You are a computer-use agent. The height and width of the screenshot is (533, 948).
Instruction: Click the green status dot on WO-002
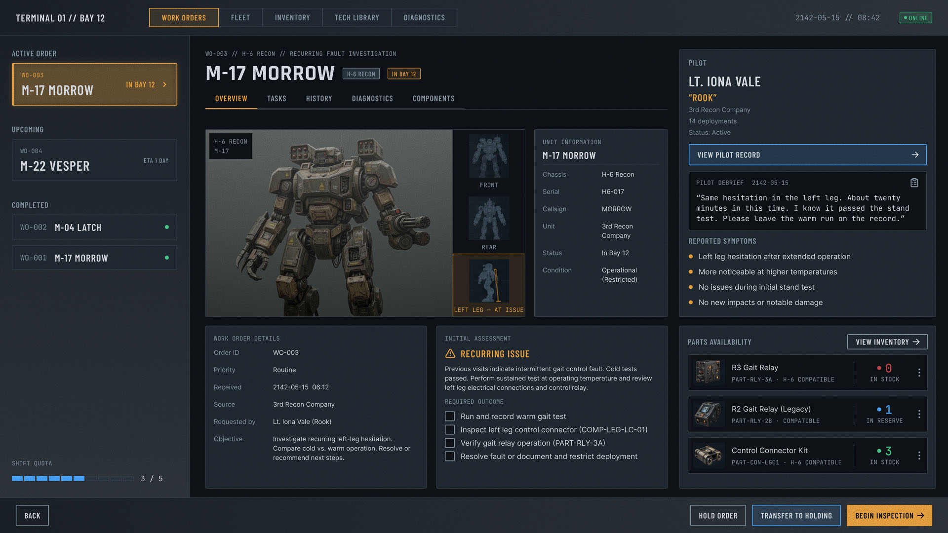167,227
